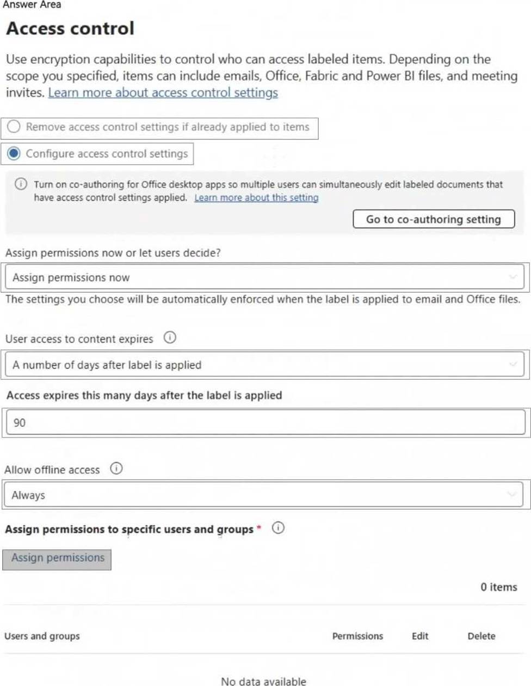Click info icon next to Allow offline access

[x=116, y=469]
